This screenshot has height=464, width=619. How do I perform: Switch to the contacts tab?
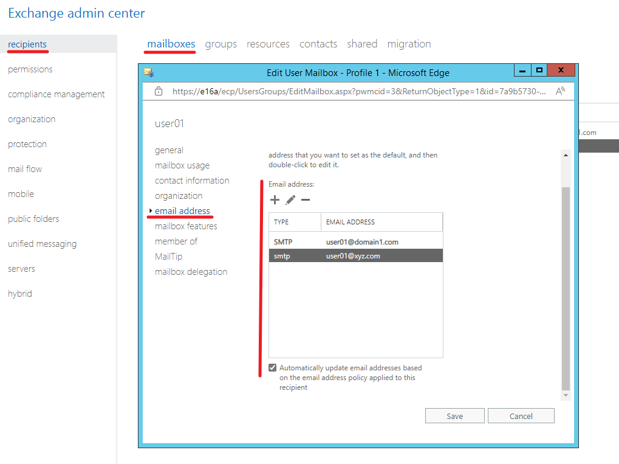click(318, 44)
